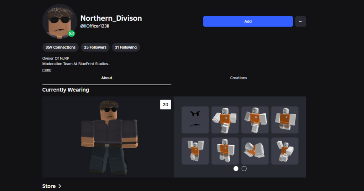Click the angry face item thumbnail
Image resolution: width=364 pixels, height=191 pixels.
coord(195,120)
